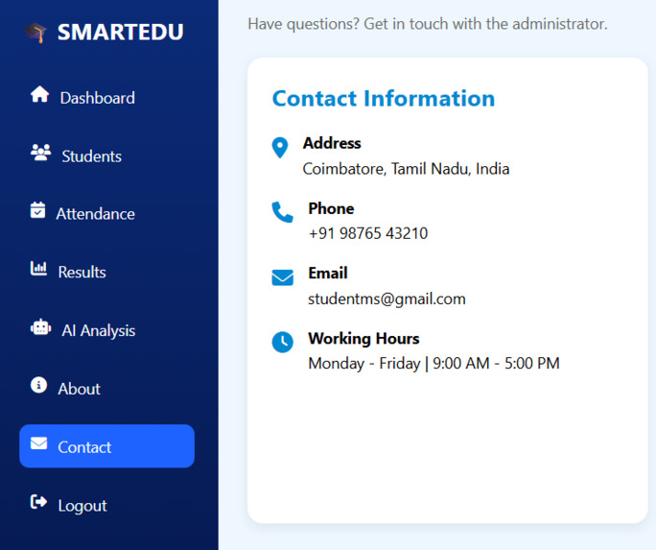Open the Attendance section

(x=106, y=213)
